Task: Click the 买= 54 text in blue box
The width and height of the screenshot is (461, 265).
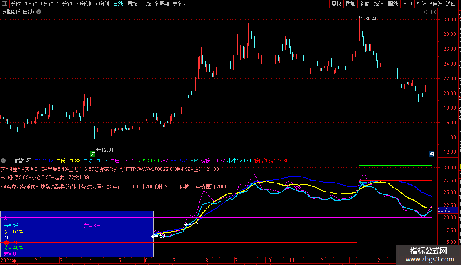Action: pyautogui.click(x=11, y=225)
